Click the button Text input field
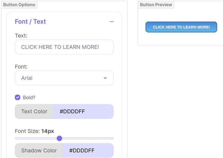The height and width of the screenshot is (158, 223). [64, 47]
